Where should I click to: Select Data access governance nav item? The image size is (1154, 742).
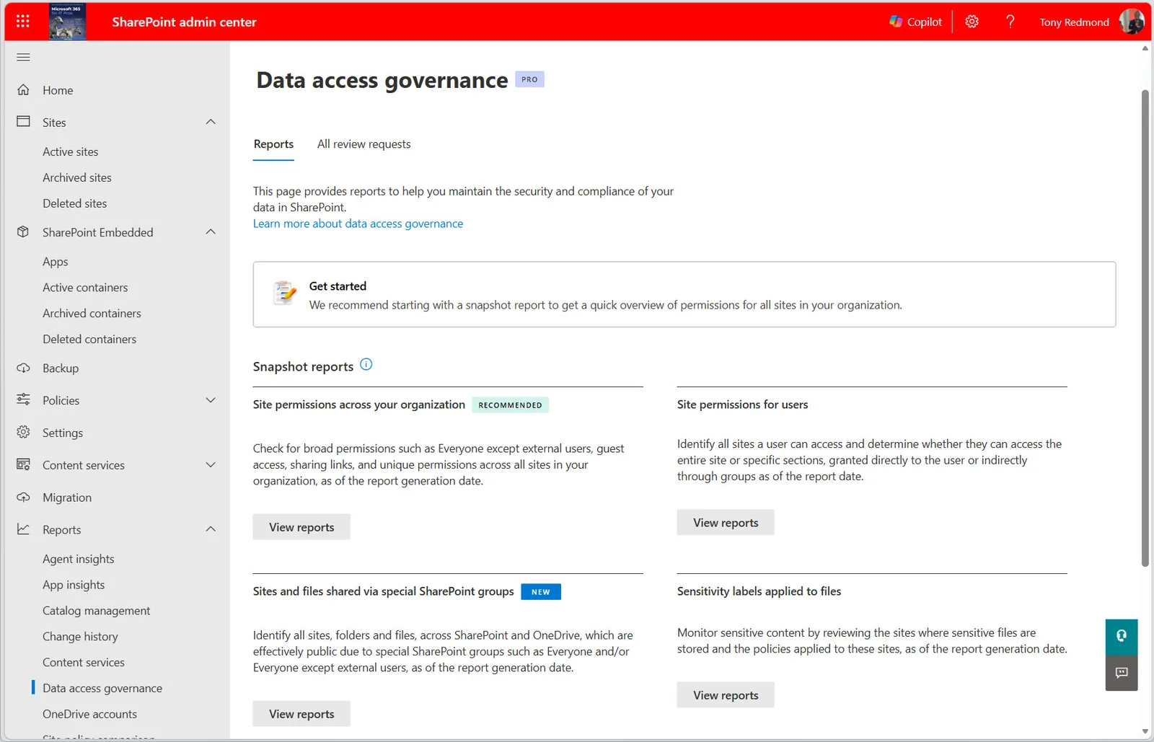click(x=102, y=688)
